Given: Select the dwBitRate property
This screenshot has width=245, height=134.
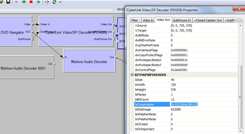Looking at the screenshot, I should click(186, 35).
